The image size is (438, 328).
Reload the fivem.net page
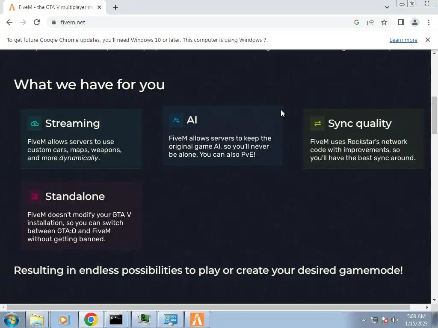(37, 22)
